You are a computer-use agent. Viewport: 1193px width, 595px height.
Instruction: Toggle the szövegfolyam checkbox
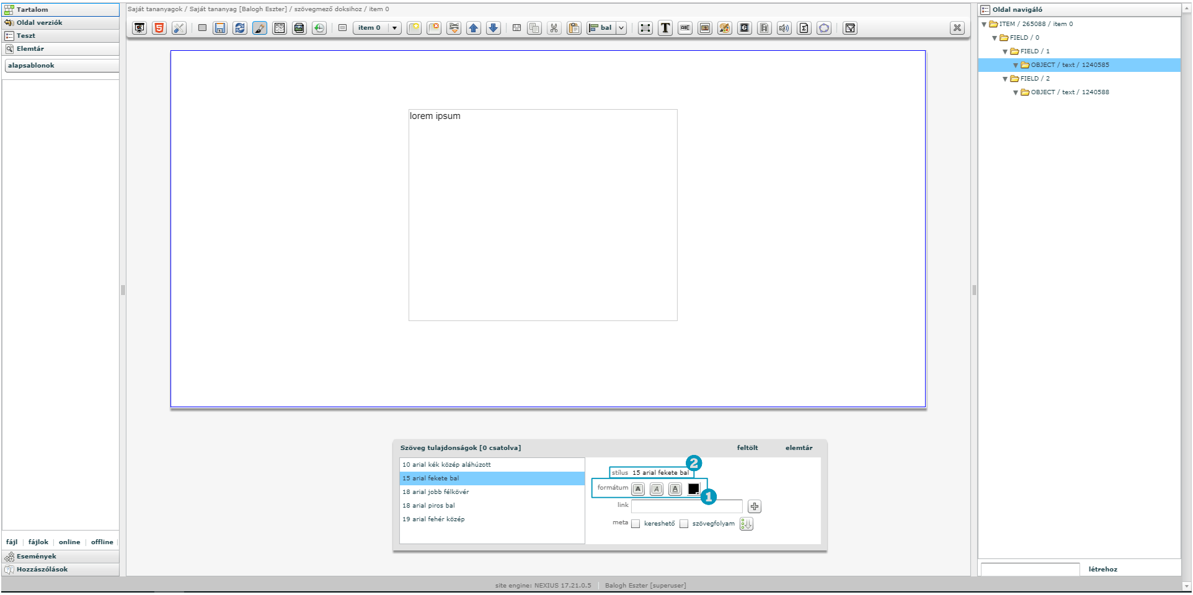[684, 524]
